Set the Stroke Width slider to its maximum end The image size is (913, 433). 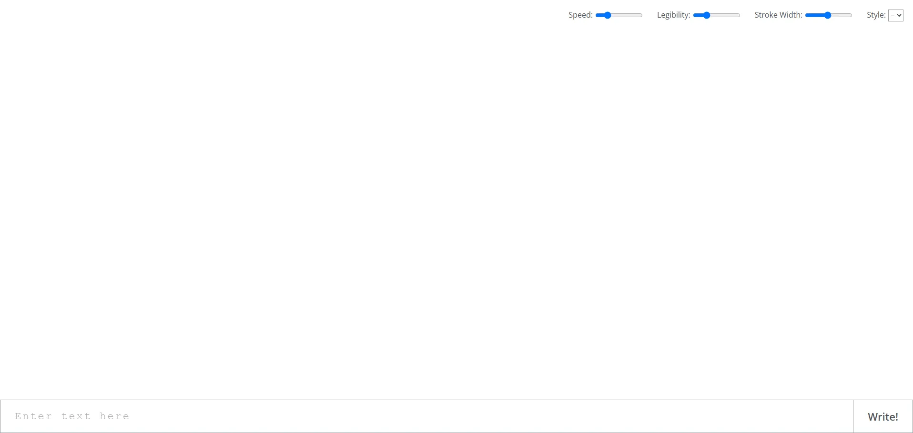click(851, 15)
